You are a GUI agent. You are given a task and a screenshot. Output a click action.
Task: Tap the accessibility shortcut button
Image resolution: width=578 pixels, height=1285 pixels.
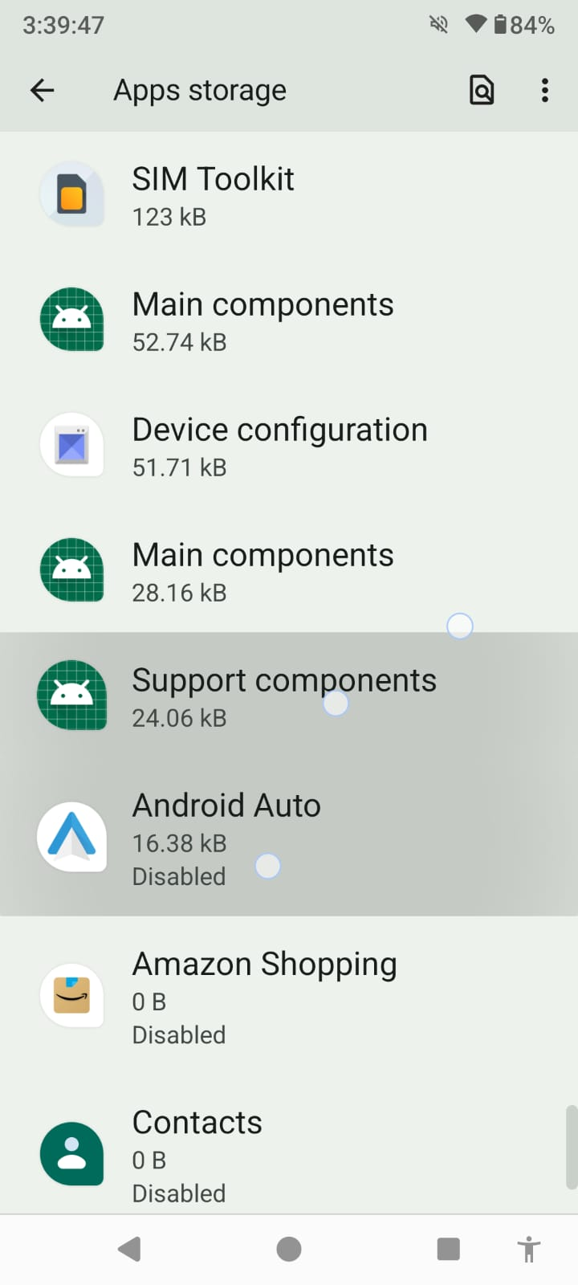click(x=528, y=1249)
